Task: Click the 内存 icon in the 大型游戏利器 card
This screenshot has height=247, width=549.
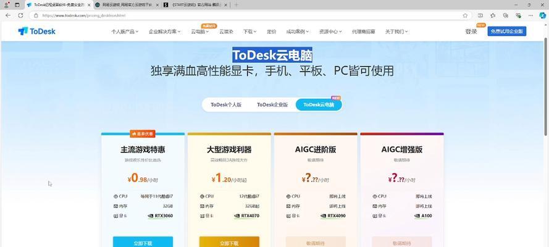Action: point(202,206)
